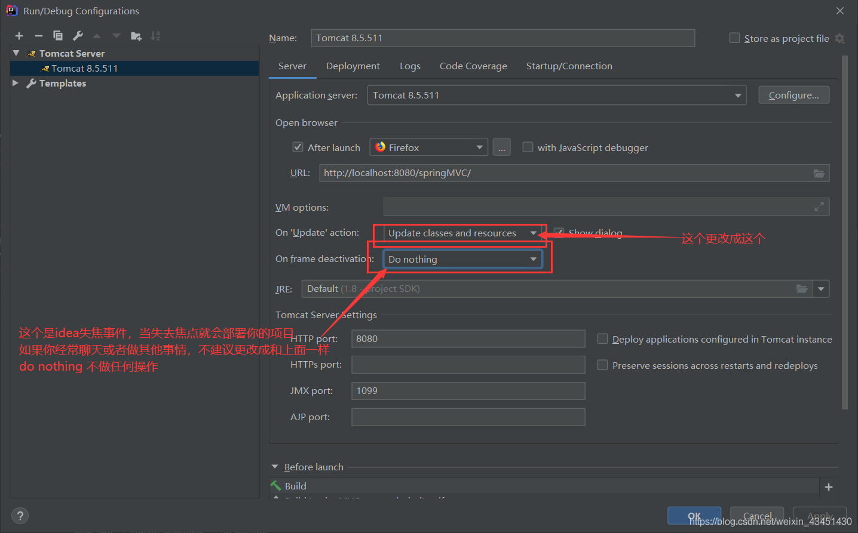Add before launch task plus icon

(829, 487)
